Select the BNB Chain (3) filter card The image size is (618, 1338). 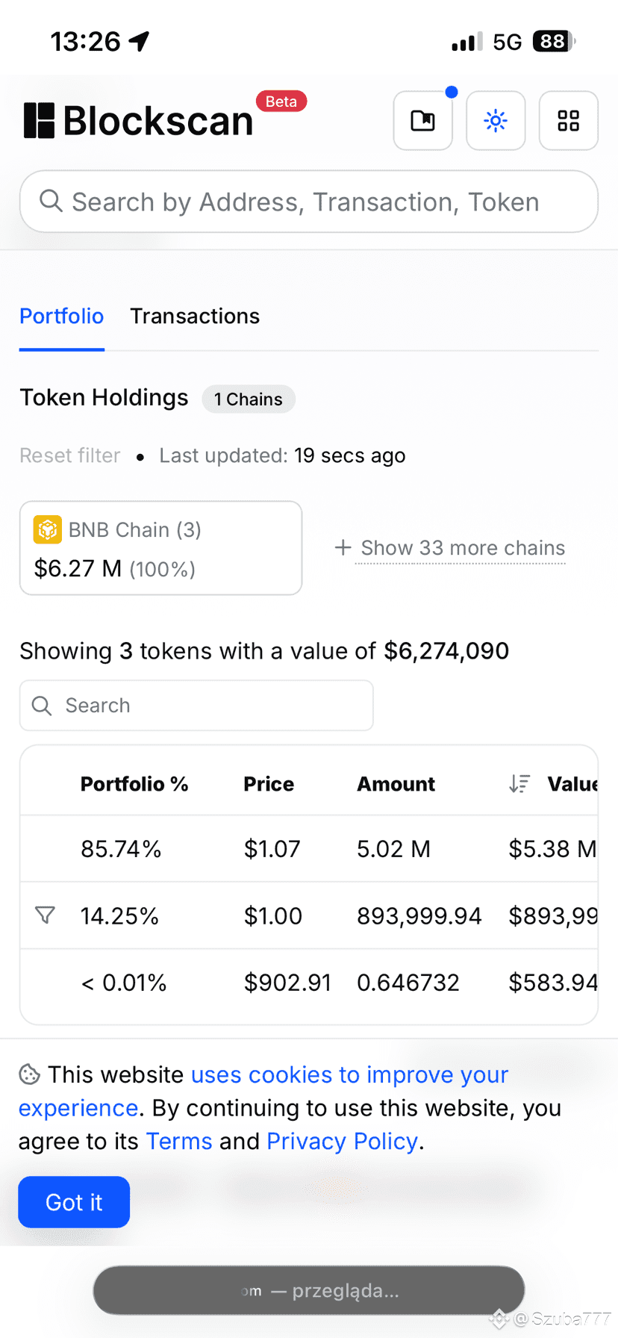(160, 548)
